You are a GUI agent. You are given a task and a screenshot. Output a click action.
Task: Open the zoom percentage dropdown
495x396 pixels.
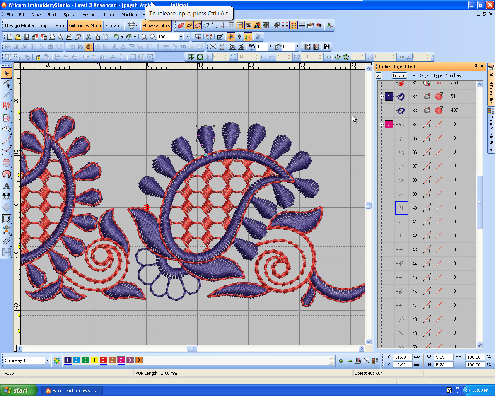pos(181,37)
